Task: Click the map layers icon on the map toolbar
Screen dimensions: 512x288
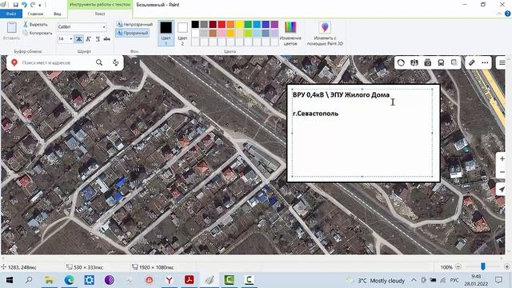Action: pos(414,62)
